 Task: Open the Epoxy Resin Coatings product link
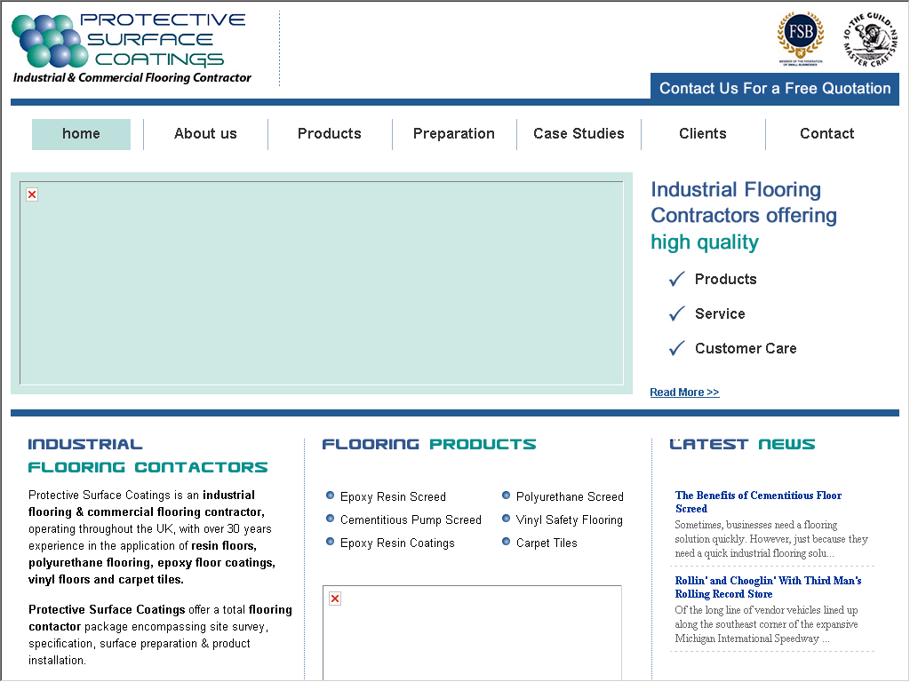tap(397, 543)
